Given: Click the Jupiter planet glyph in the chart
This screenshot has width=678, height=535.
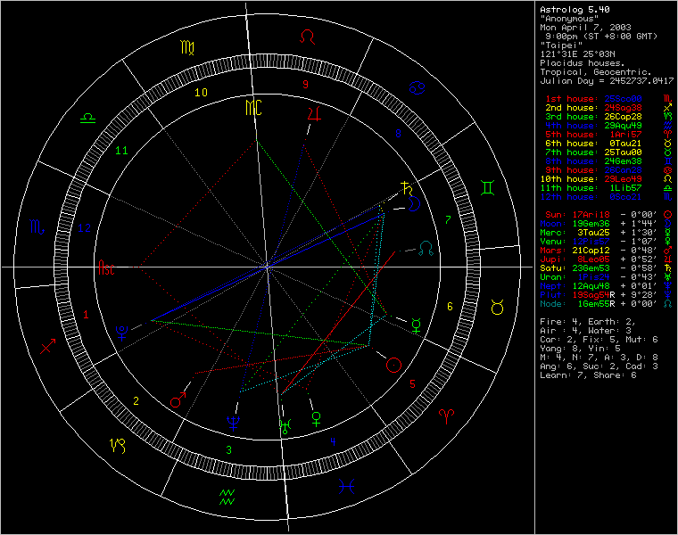Looking at the screenshot, I should [314, 114].
